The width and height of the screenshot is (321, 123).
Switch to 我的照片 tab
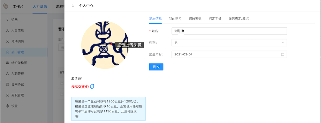[175, 19]
